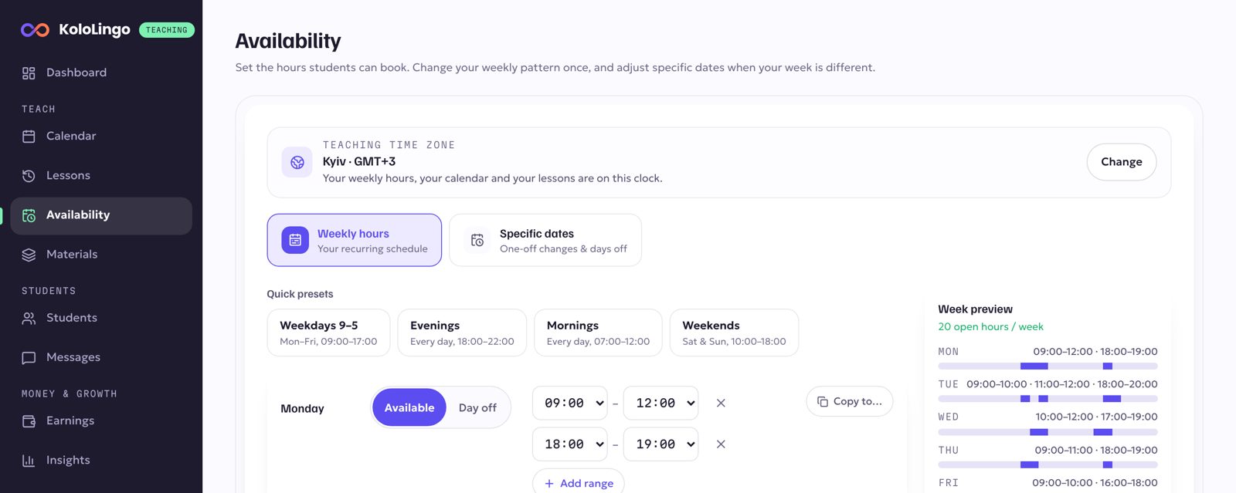The image size is (1236, 493).
Task: Open Dashboard via its grid icon
Action: [x=29, y=73]
